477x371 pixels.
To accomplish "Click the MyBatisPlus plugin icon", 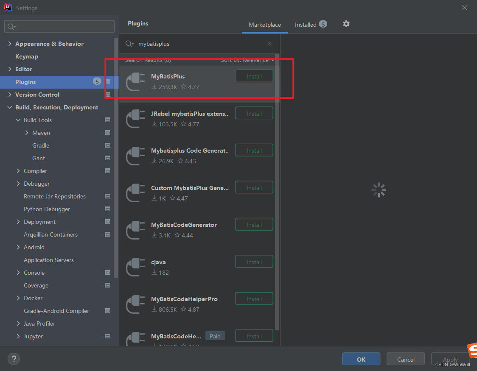I will 135,82.
